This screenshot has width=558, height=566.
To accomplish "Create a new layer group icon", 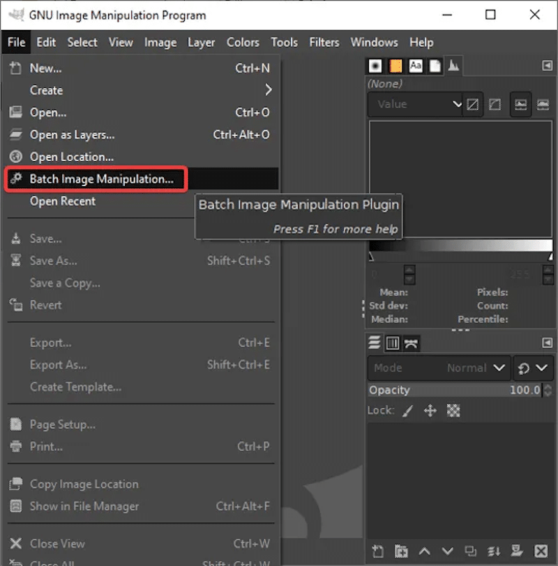I will coord(401,551).
